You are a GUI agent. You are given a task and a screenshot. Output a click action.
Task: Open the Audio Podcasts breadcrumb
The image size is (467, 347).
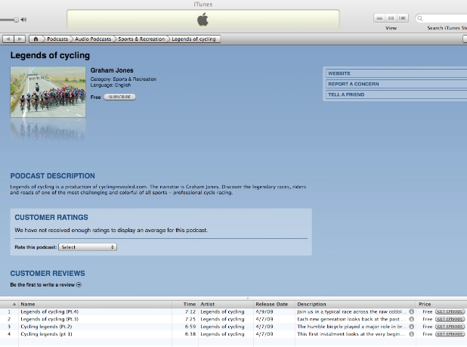click(x=93, y=39)
